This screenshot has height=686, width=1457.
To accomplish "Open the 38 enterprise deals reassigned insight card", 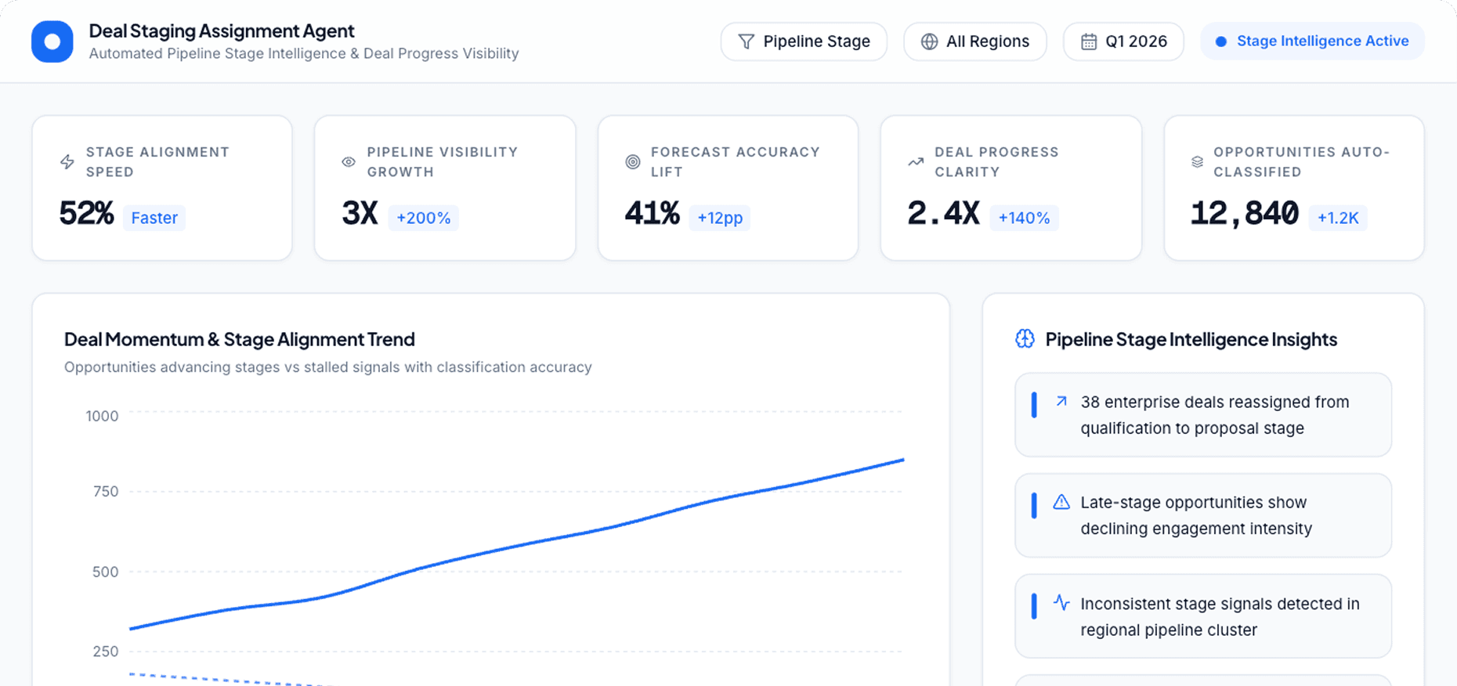I will tap(1203, 415).
